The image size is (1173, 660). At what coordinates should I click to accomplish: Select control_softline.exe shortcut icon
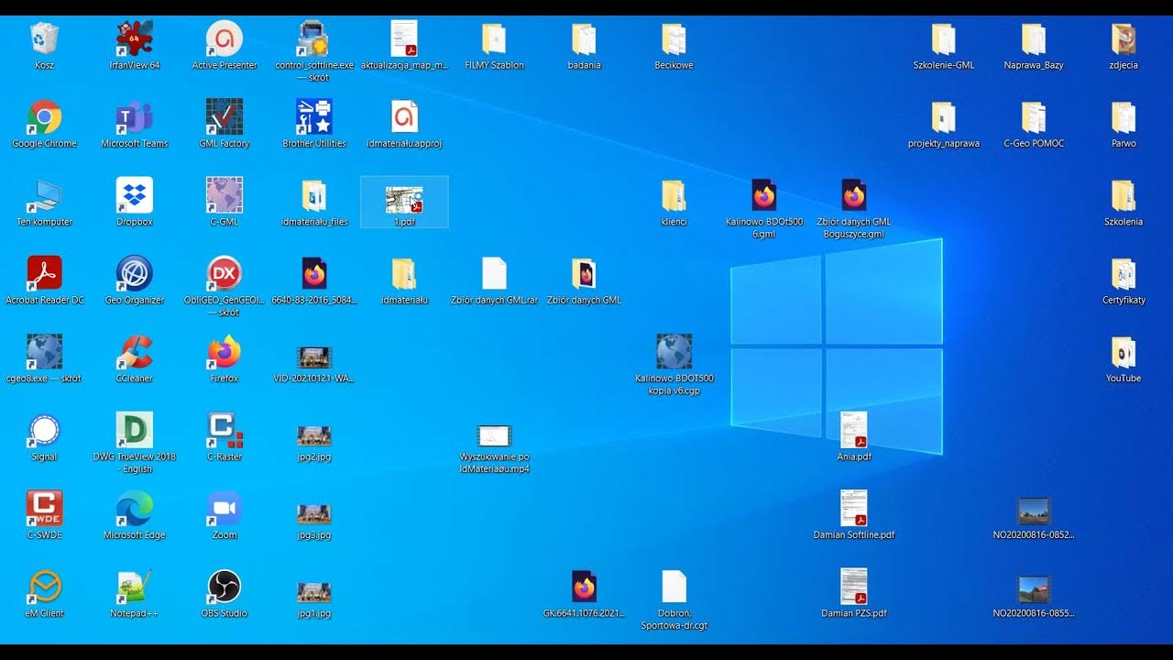point(314,39)
